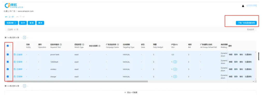Image resolution: width=262 pixels, height=96 pixels.
Task: Click the table's horizontal scrollbar thumb
Action: 77,82
